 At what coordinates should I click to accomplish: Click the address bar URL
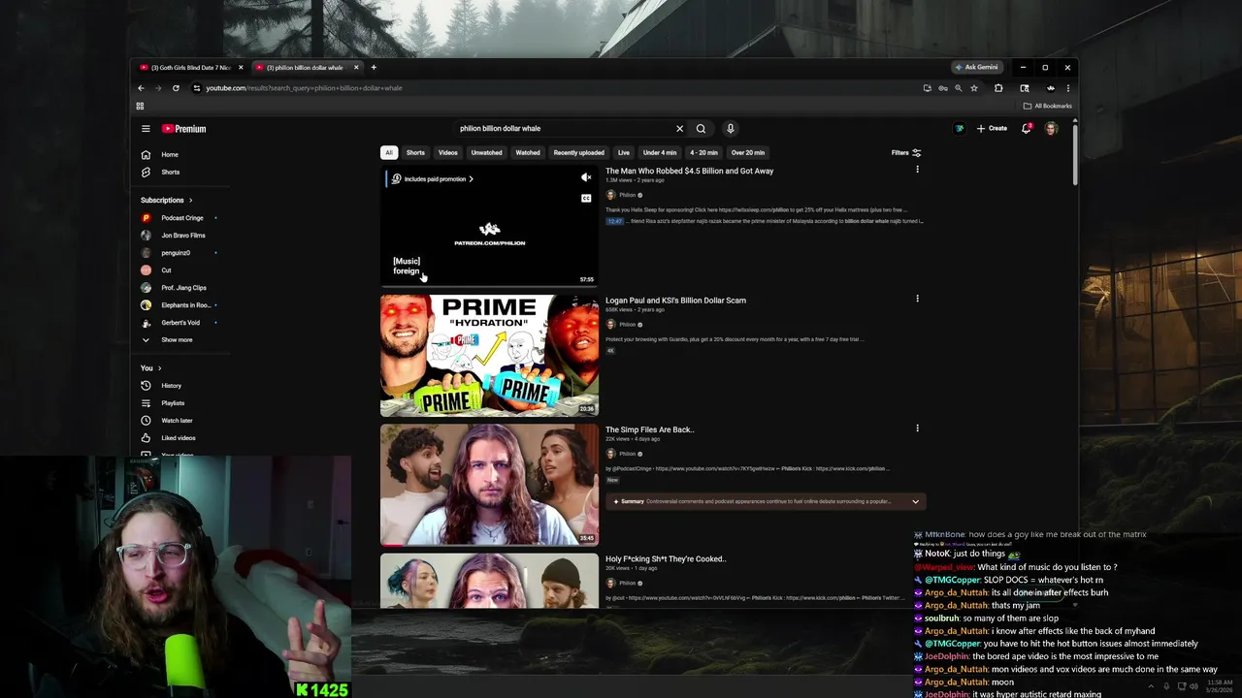click(x=304, y=88)
